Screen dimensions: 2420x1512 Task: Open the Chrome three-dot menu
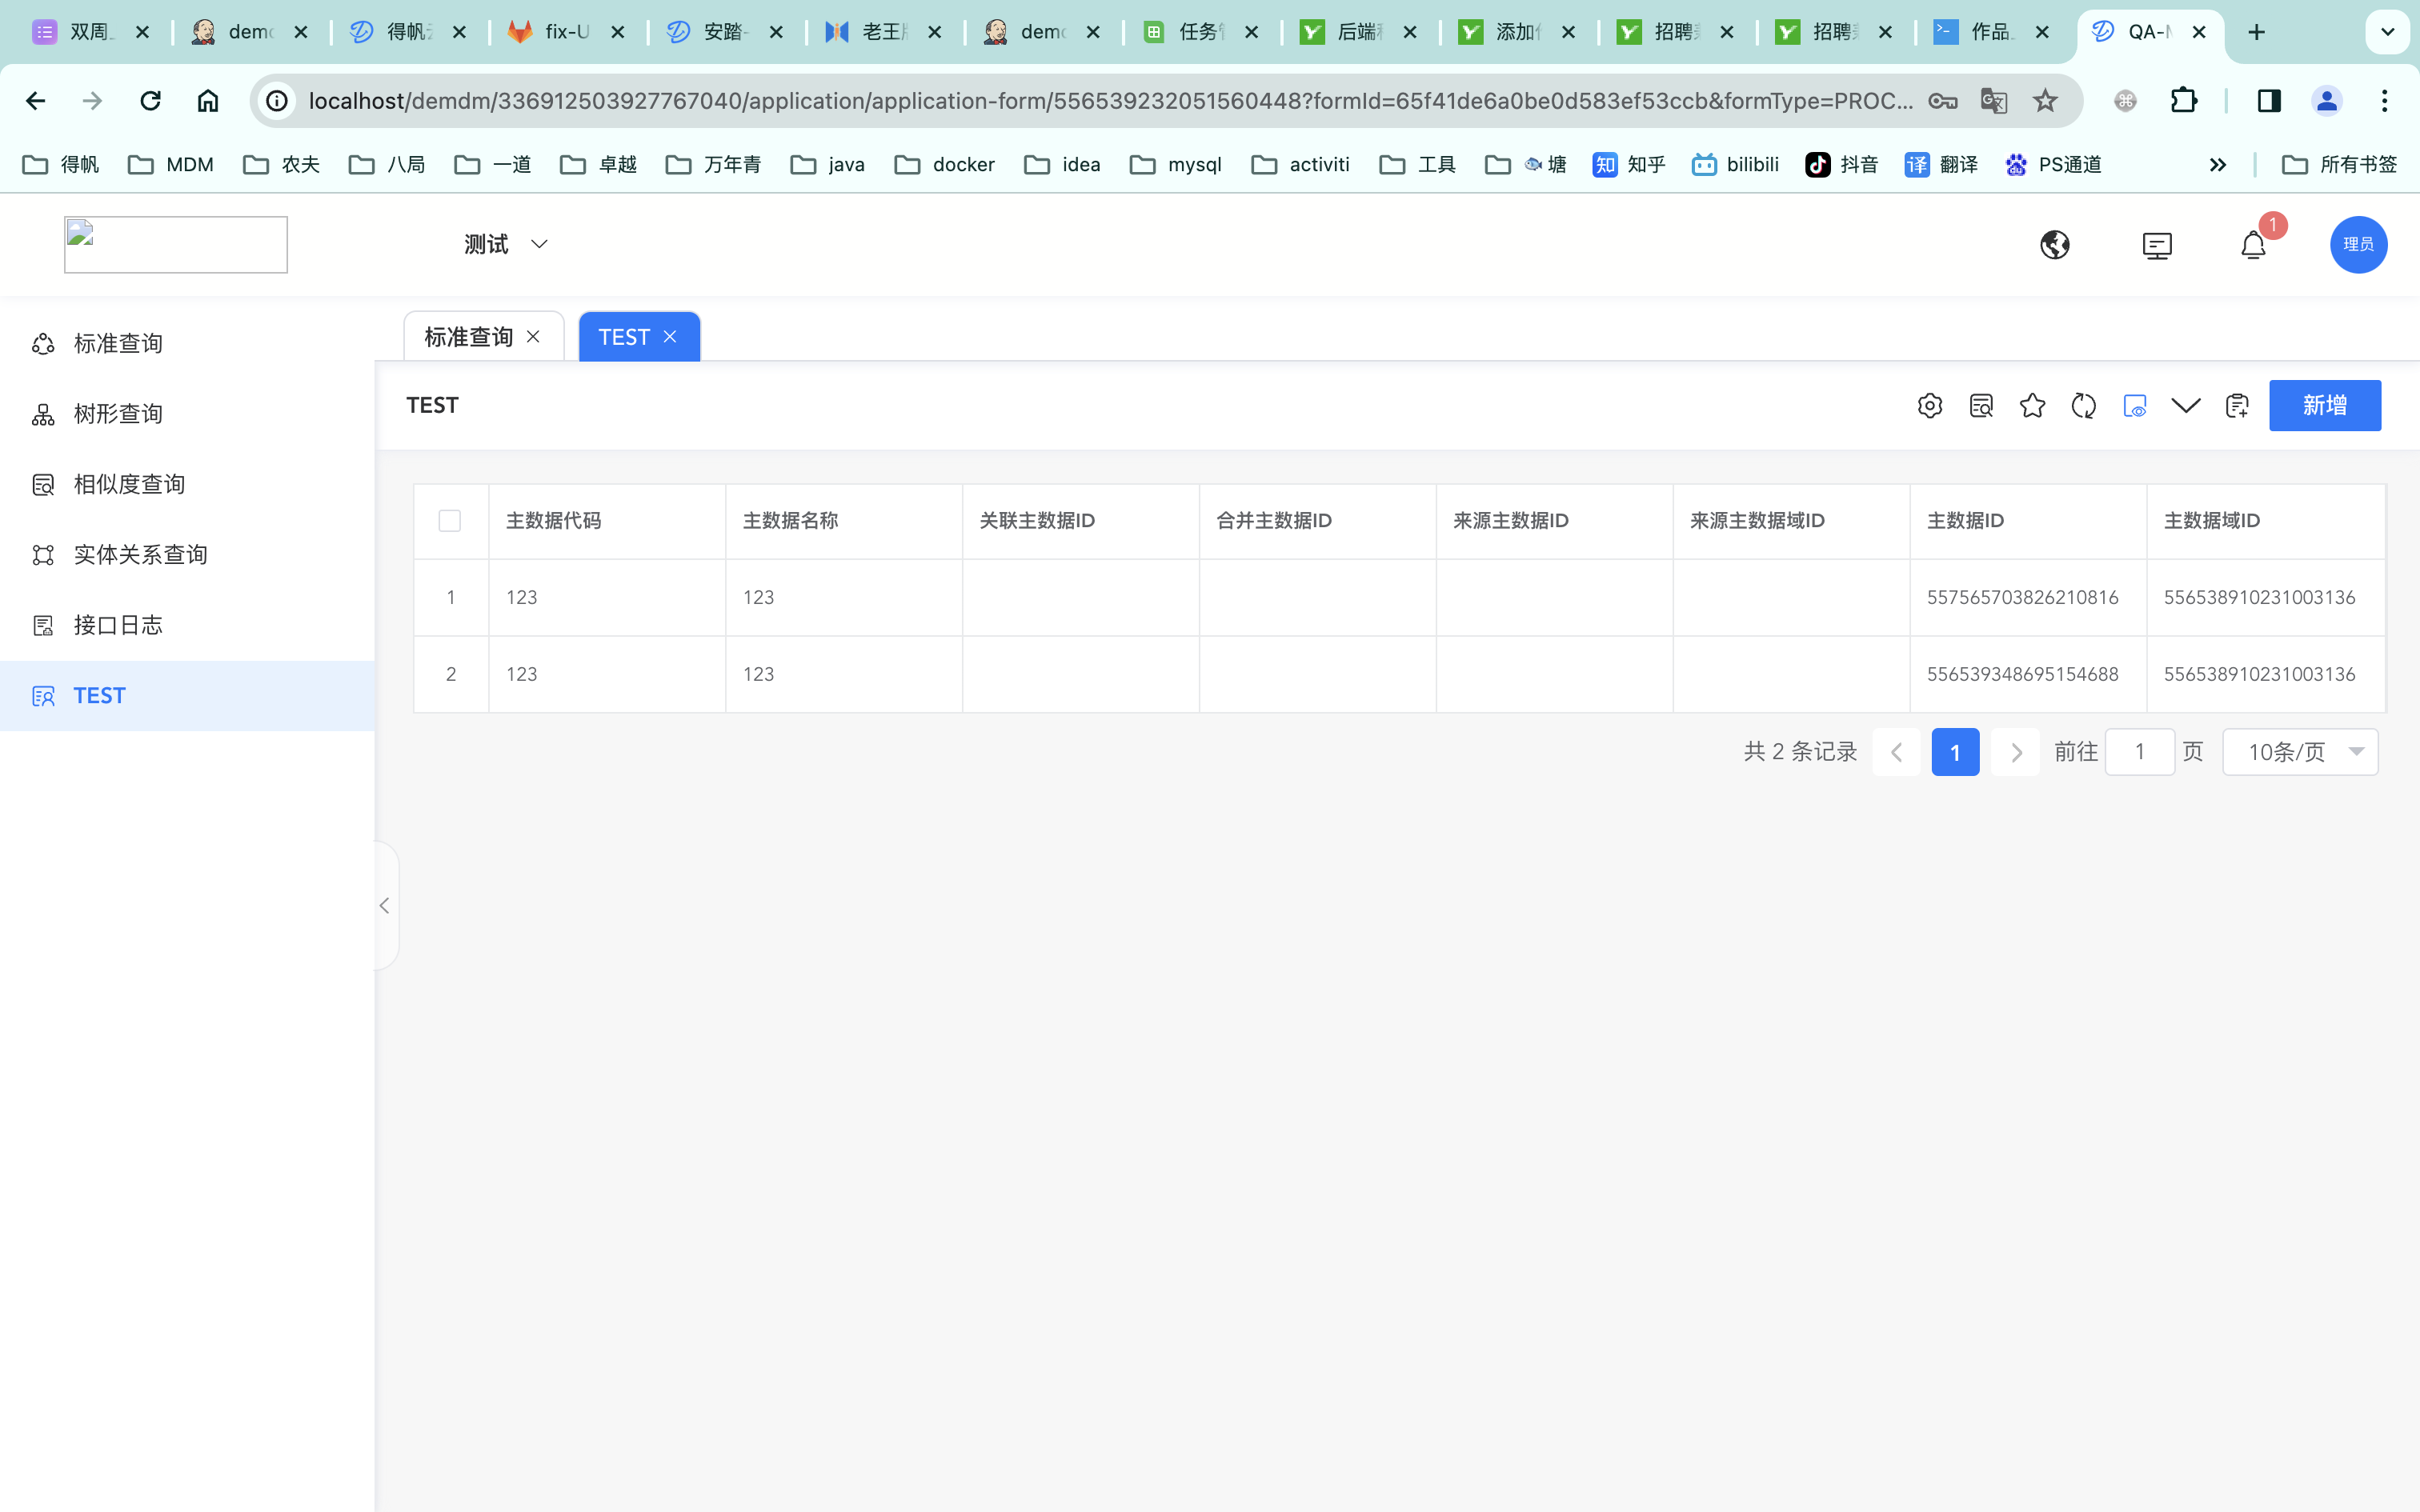(x=2385, y=101)
